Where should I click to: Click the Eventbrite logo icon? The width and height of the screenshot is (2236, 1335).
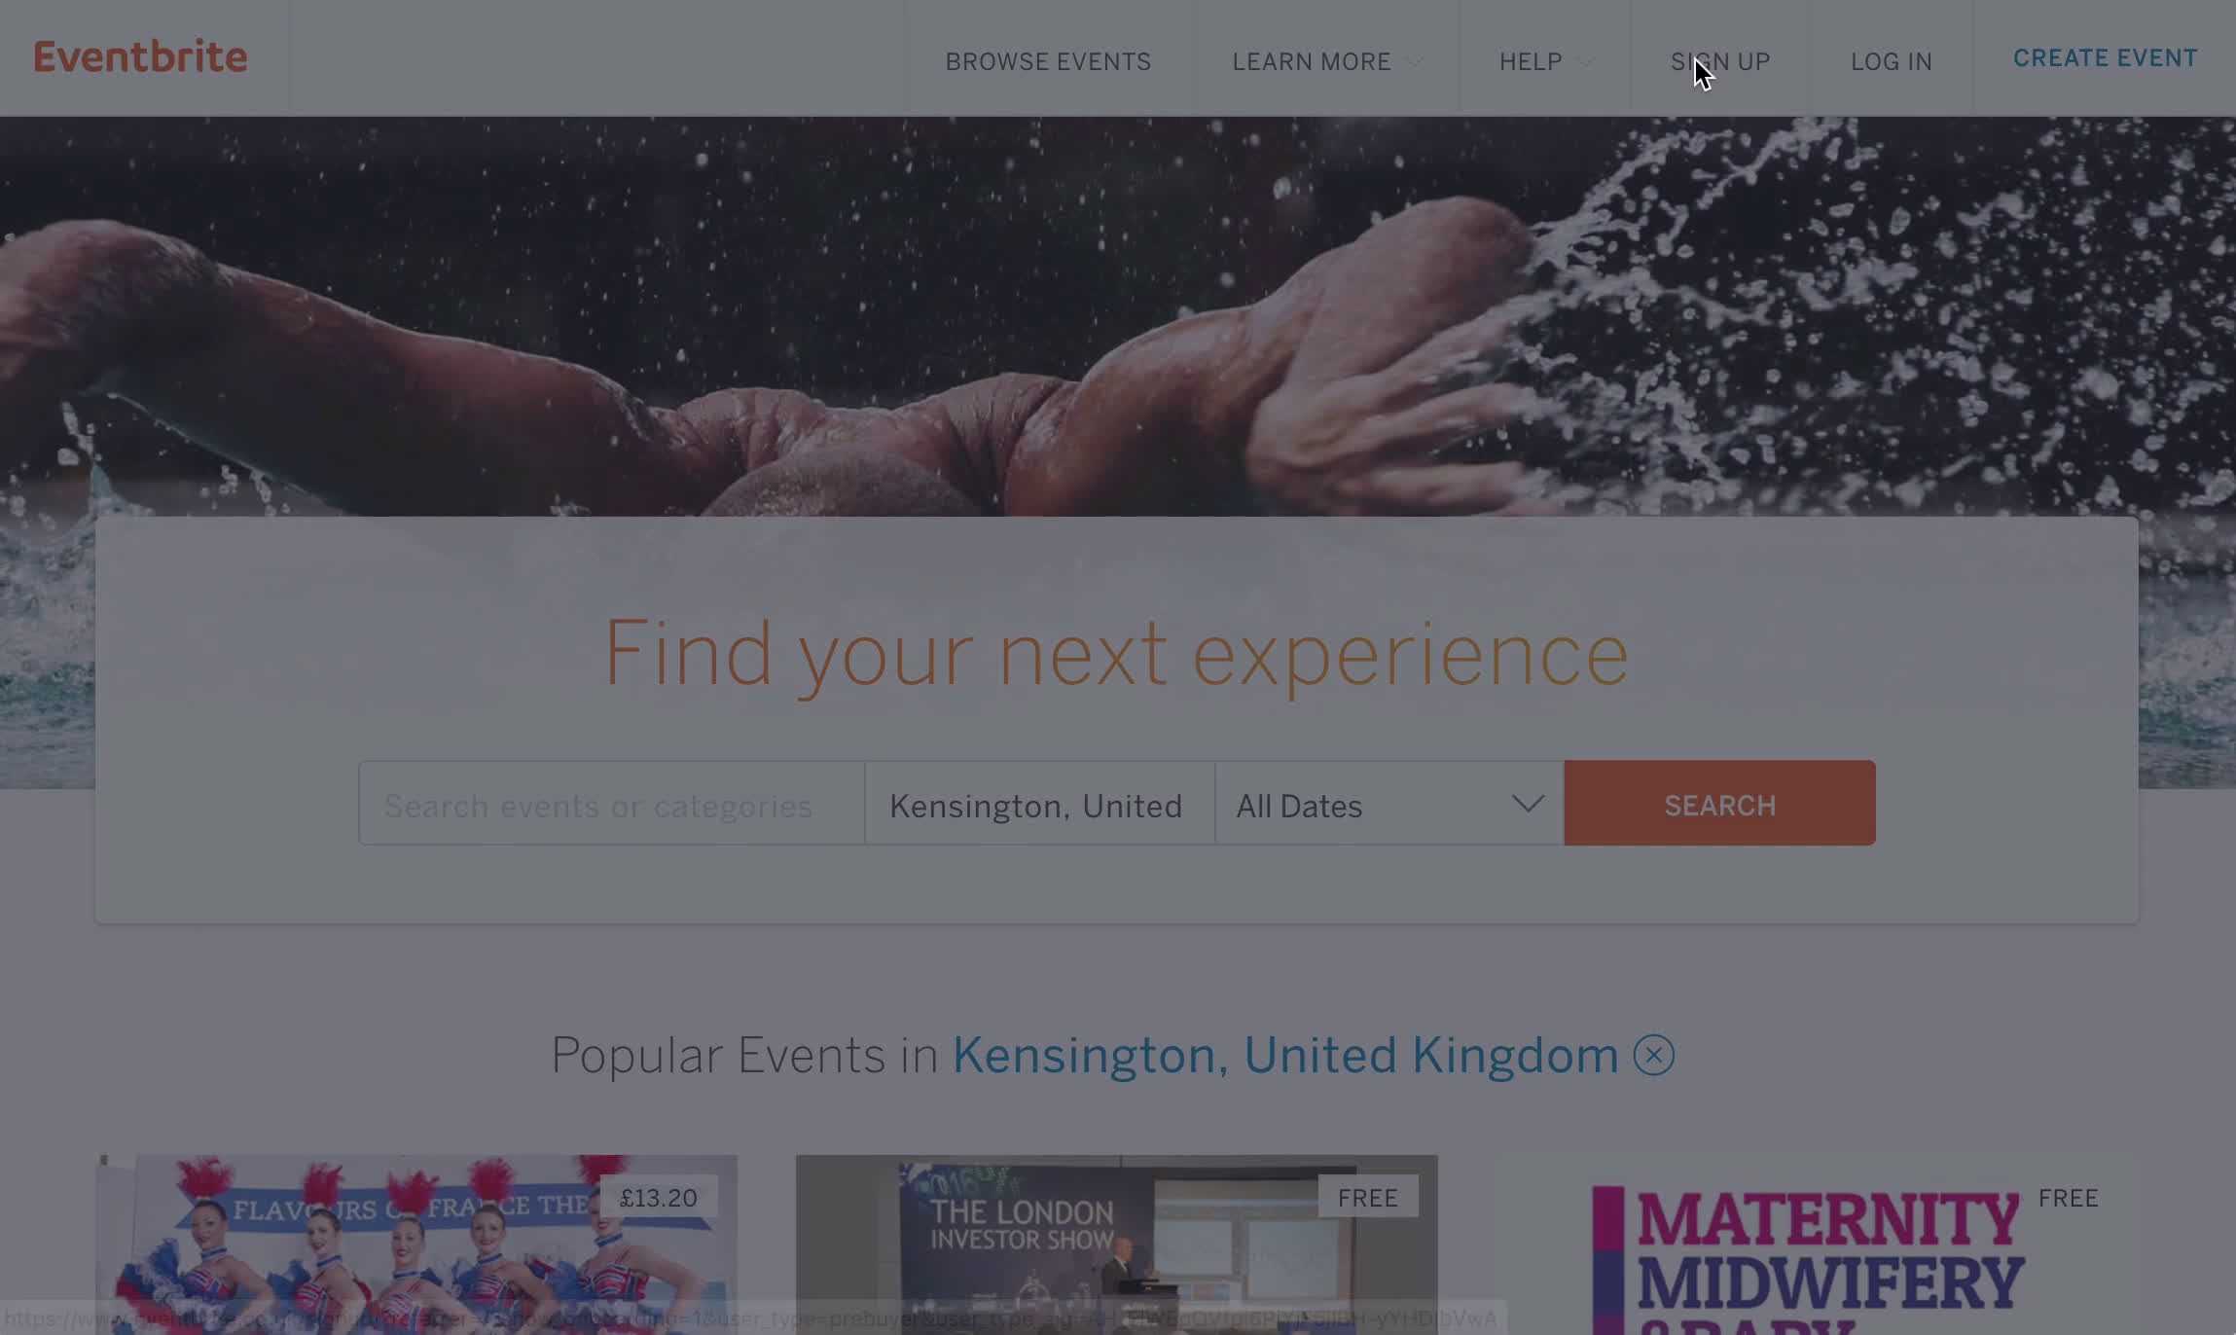(140, 55)
